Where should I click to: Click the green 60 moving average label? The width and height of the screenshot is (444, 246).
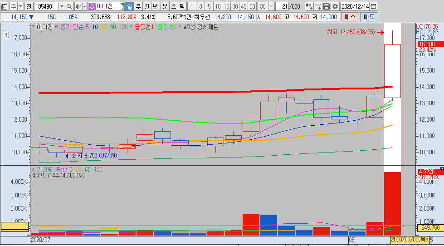(113, 27)
